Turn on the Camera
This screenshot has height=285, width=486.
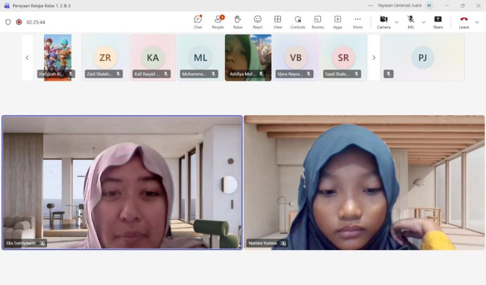point(383,21)
